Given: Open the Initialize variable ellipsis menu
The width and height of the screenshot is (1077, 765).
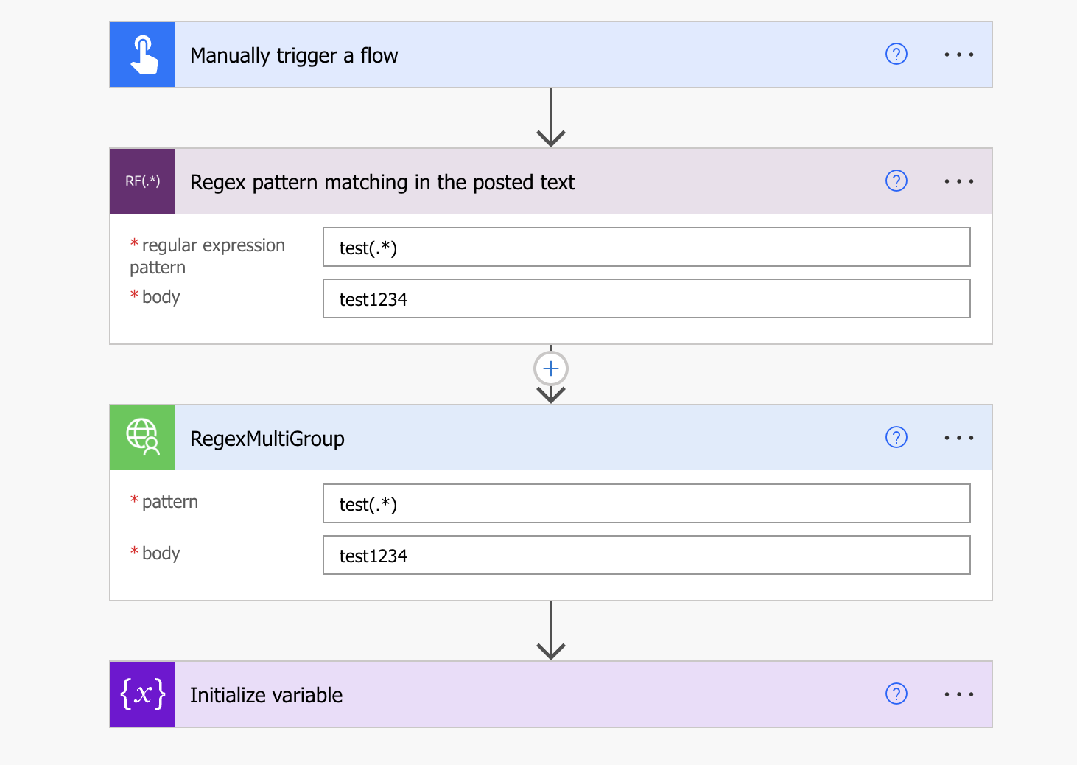Looking at the screenshot, I should tap(958, 694).
